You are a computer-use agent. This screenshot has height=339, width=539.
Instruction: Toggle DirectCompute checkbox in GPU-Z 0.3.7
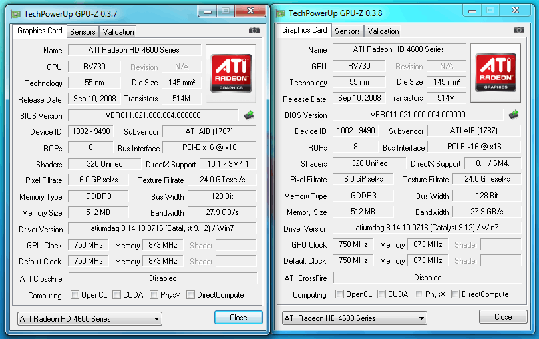click(x=190, y=295)
